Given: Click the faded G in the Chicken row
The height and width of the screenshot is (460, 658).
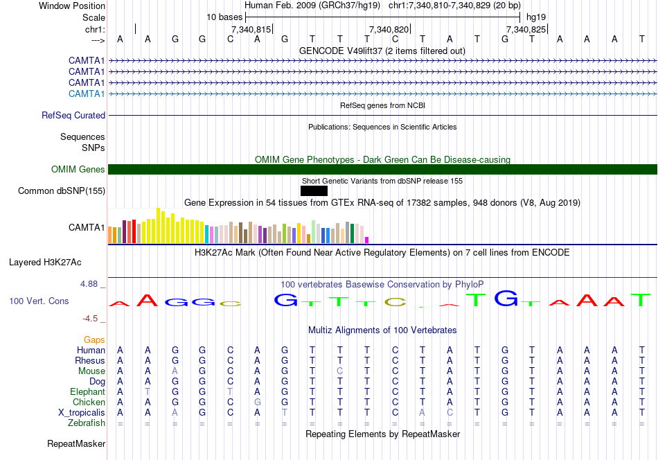Looking at the screenshot, I should (257, 402).
